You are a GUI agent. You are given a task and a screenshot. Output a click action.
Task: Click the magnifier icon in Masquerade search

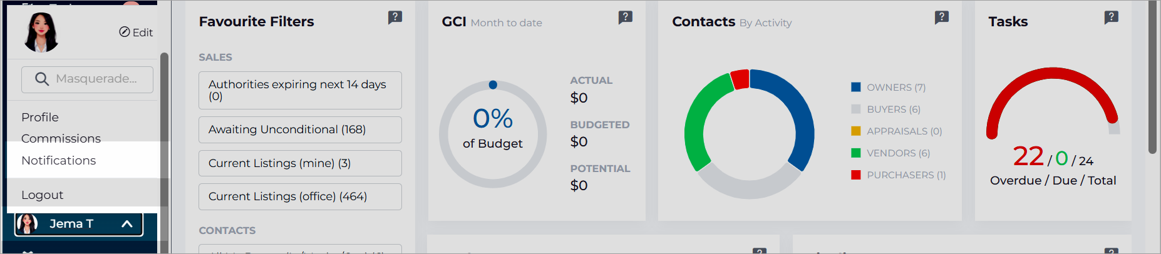point(42,79)
